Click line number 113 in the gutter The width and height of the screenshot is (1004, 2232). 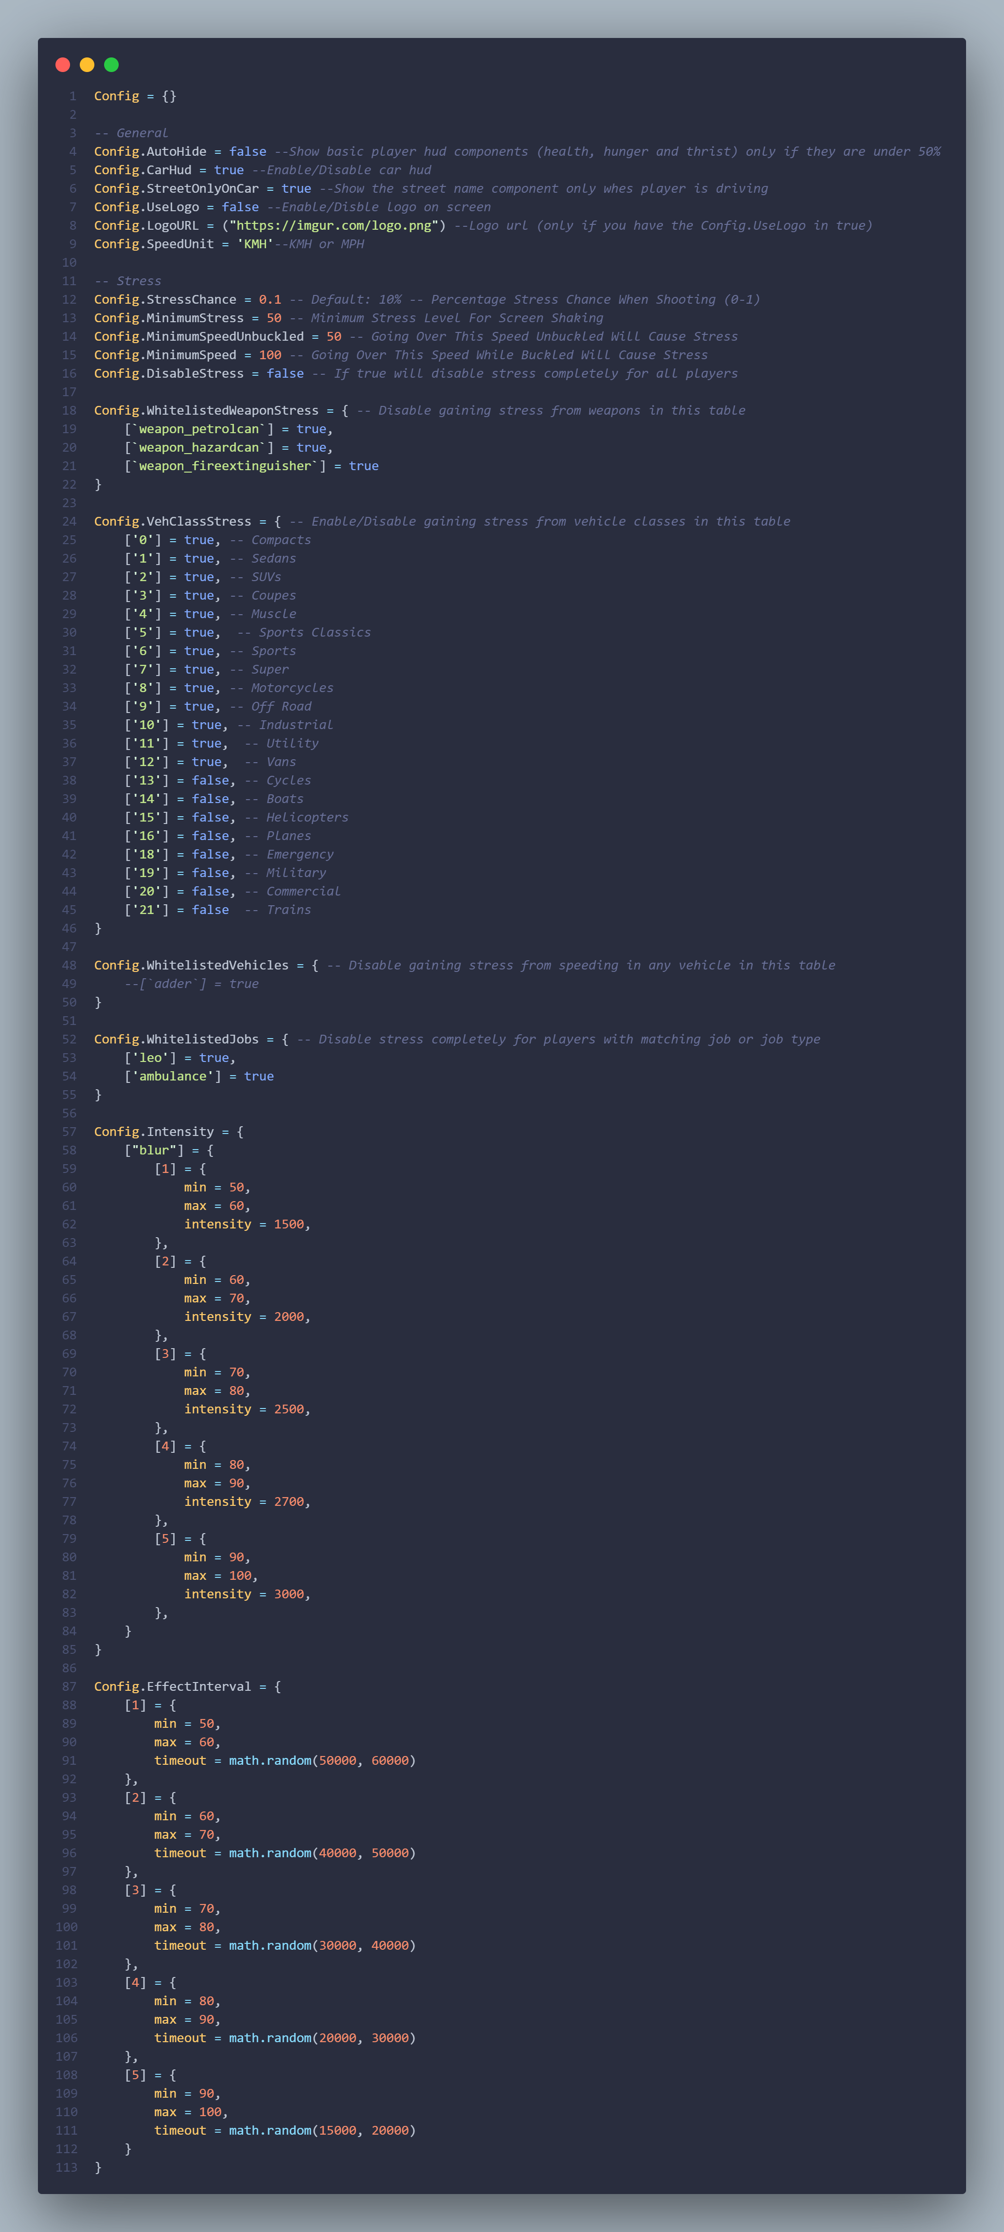click(67, 2167)
